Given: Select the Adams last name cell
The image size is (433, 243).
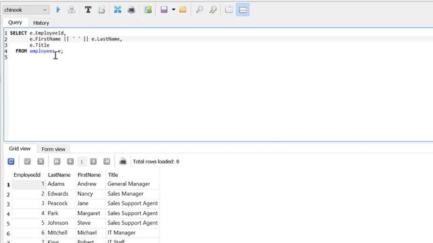Looking at the screenshot, I should [x=61, y=184].
